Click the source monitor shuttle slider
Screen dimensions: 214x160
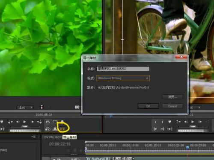tap(25, 127)
